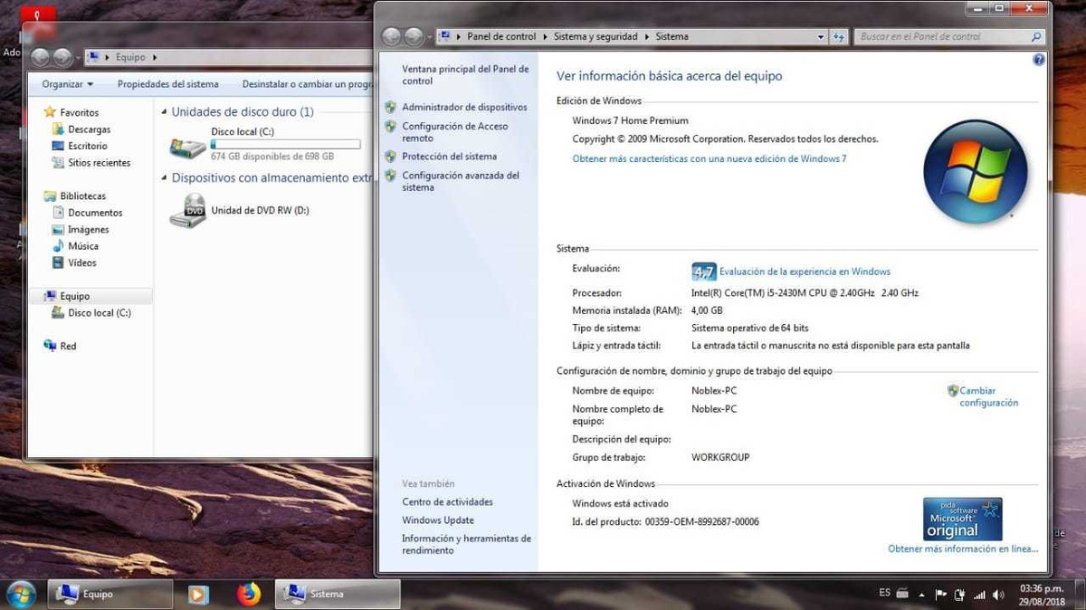Click the ES language indicator in the tray
1086x610 pixels.
884,593
